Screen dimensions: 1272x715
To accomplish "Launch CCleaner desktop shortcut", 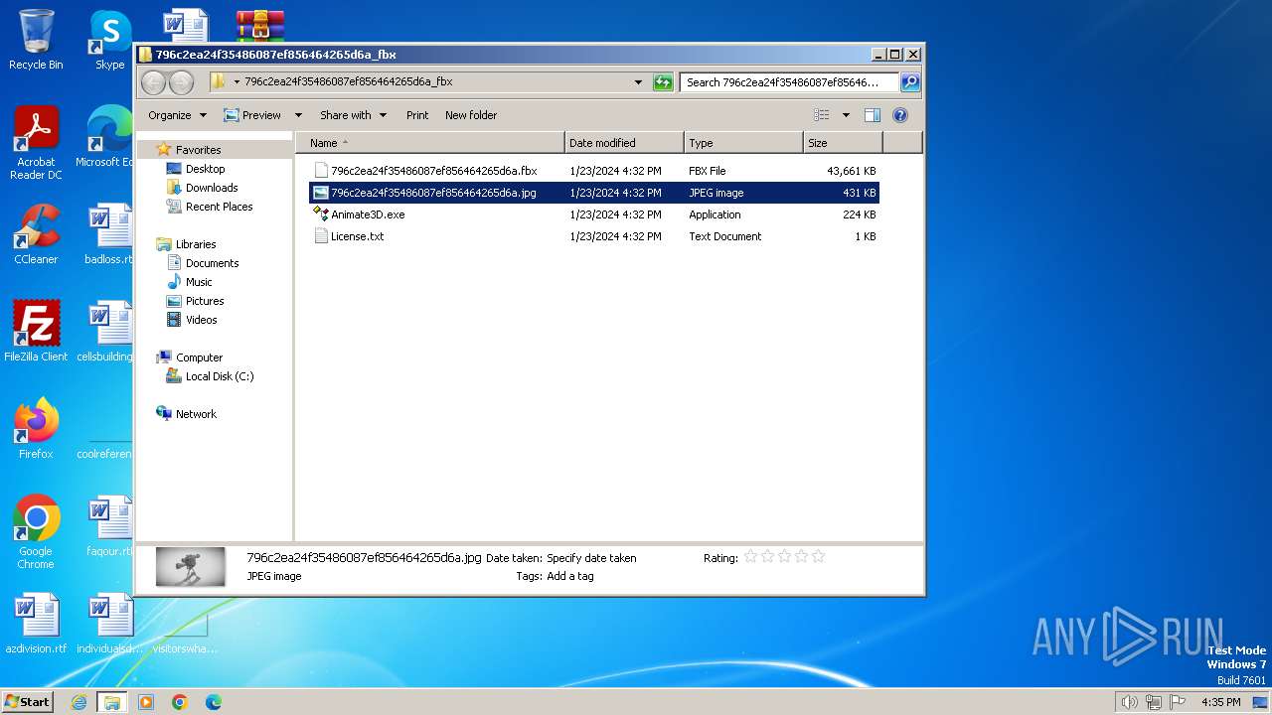I will pos(36,234).
